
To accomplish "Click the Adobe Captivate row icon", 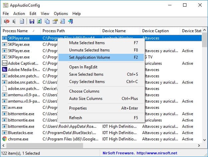I will pos(5,63).
